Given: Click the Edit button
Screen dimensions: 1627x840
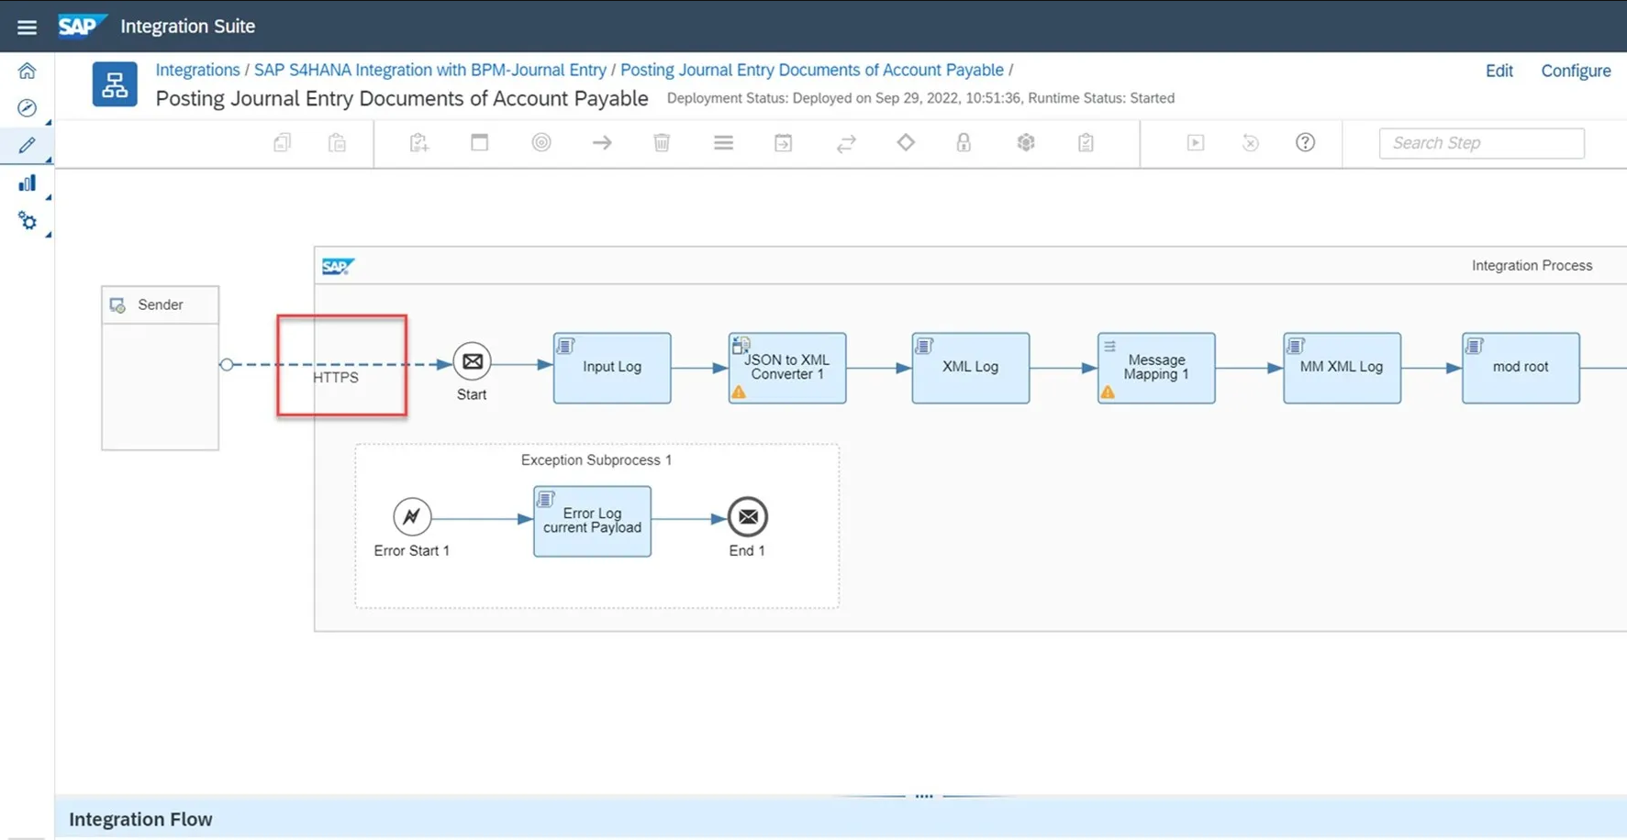Looking at the screenshot, I should click(1499, 71).
